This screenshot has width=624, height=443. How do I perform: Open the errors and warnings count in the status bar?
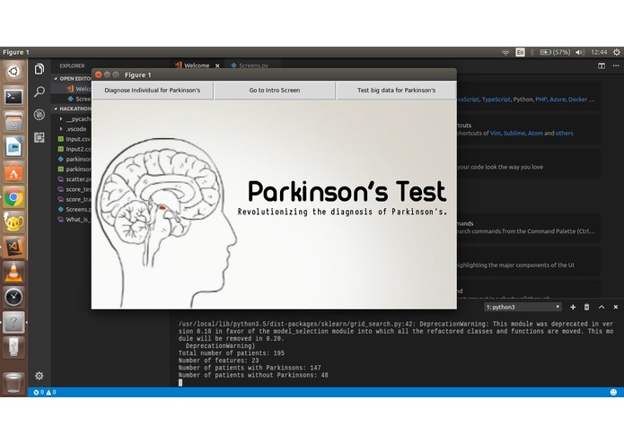(45, 392)
